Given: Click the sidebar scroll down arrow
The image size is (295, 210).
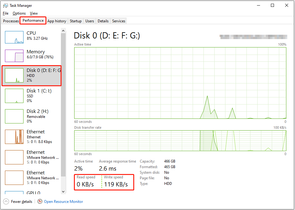Looking at the screenshot, I should 63,191.
